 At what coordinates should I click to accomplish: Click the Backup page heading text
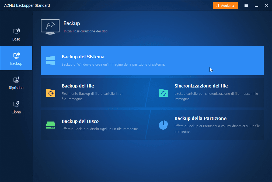72,23
